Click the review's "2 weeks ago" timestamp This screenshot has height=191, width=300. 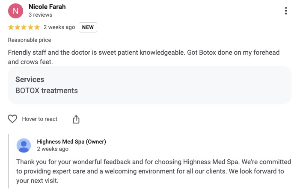pos(59,27)
